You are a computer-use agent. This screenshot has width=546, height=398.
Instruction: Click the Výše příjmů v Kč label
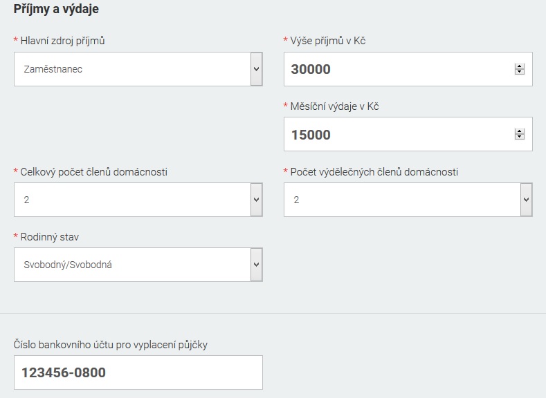(328, 41)
